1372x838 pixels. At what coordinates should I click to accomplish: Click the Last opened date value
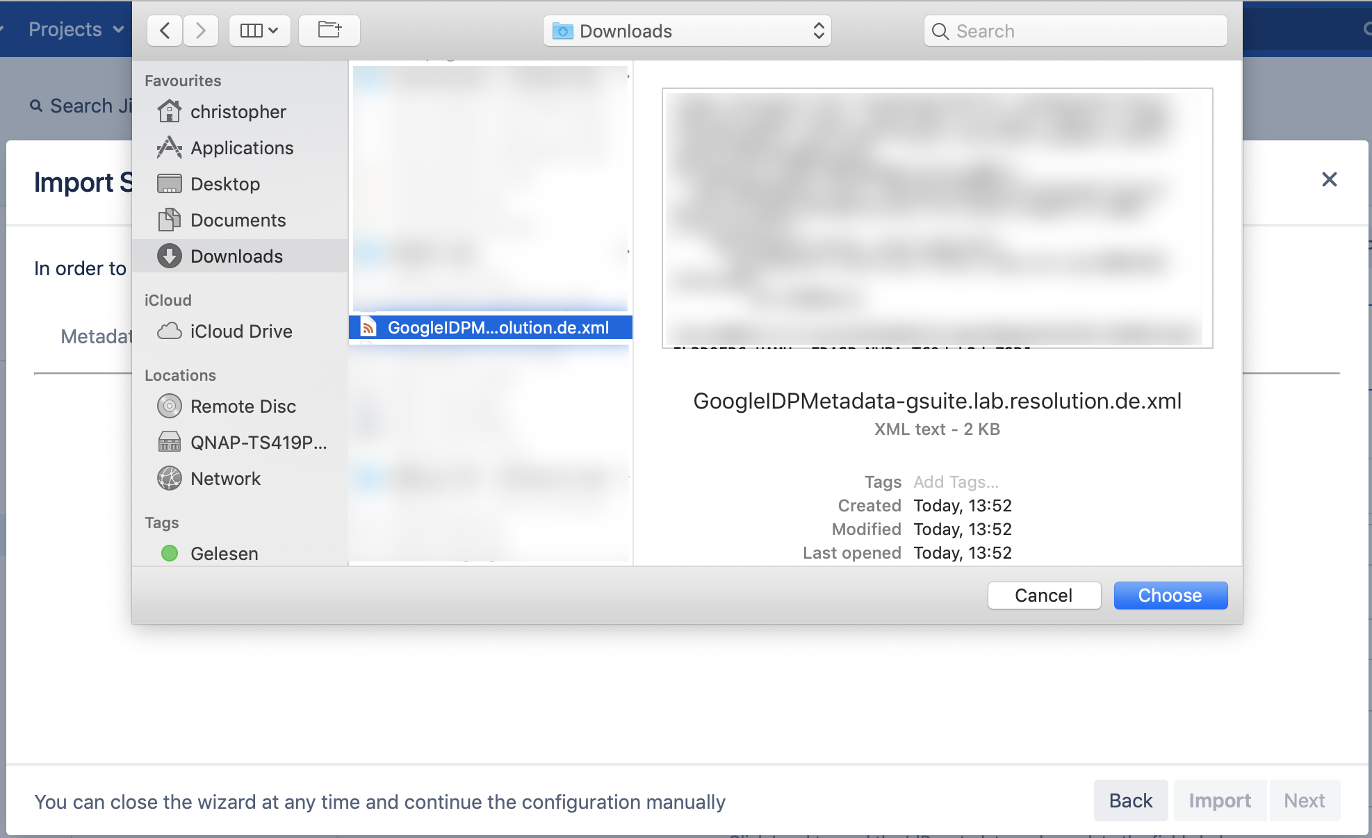click(963, 552)
